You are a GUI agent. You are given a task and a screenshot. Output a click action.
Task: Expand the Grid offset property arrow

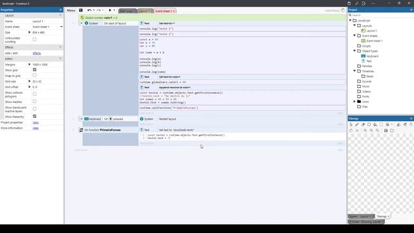[29, 87]
